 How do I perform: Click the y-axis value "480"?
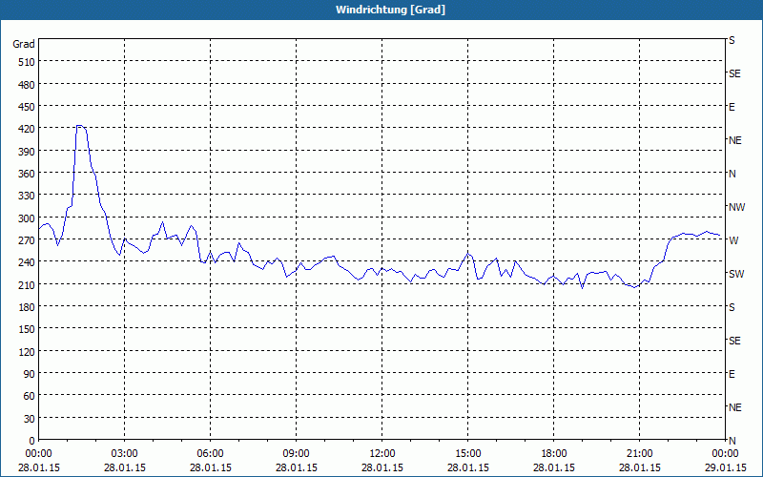[x=28, y=85]
